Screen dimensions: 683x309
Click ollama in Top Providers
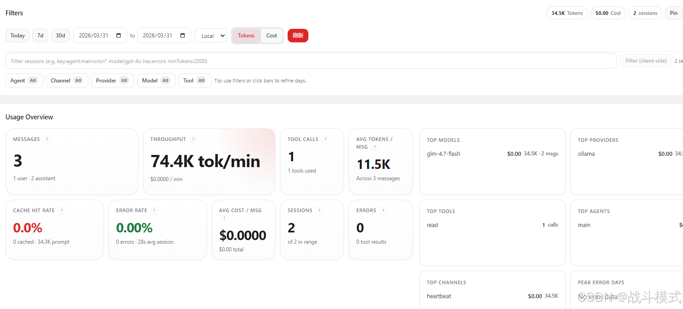[586, 154]
